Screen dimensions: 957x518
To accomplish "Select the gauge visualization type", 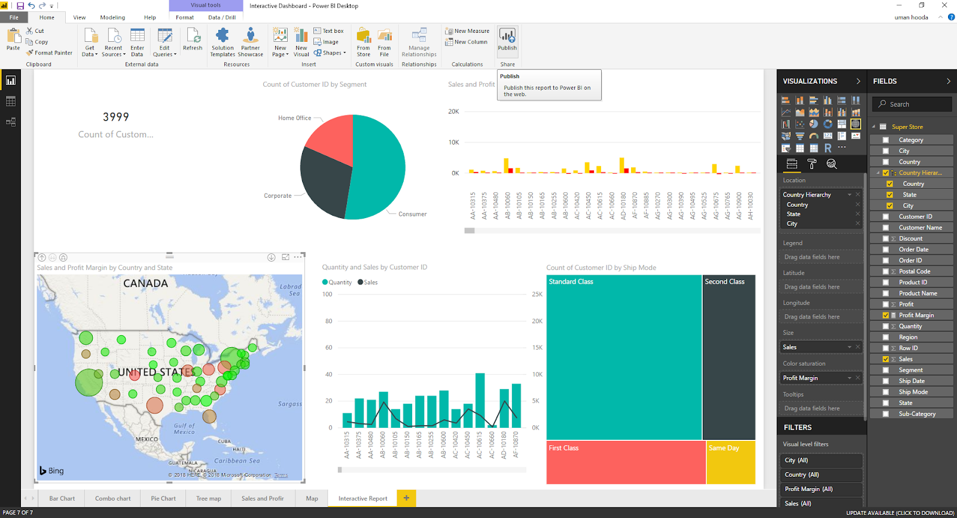I will pyautogui.click(x=814, y=136).
